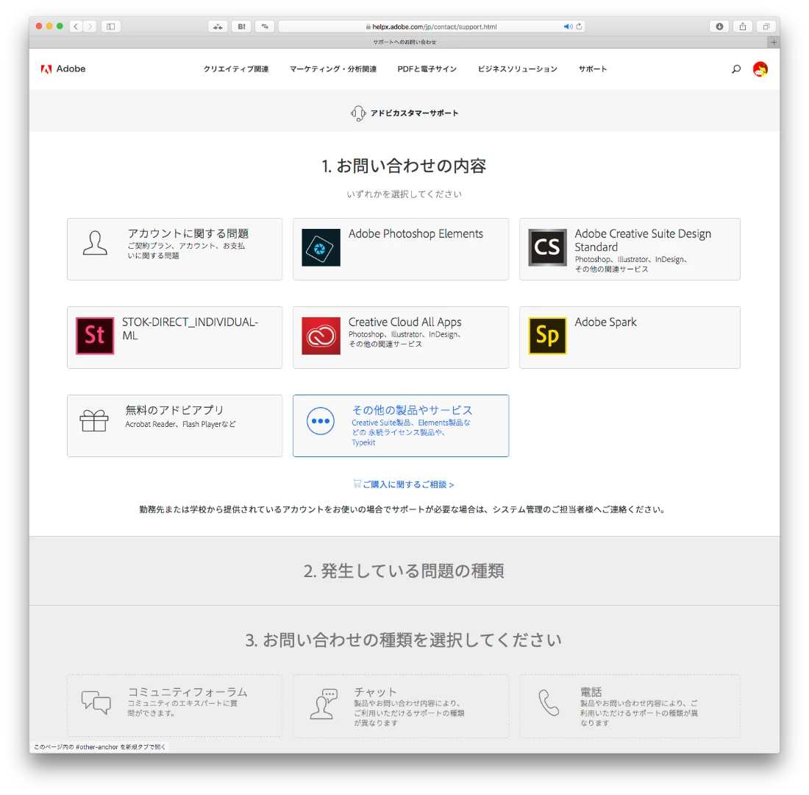Select the サポートへのお問い合わせ tab
This screenshot has height=795, width=809.
(x=404, y=43)
